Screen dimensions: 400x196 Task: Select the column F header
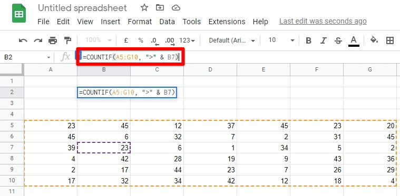(x=317, y=69)
